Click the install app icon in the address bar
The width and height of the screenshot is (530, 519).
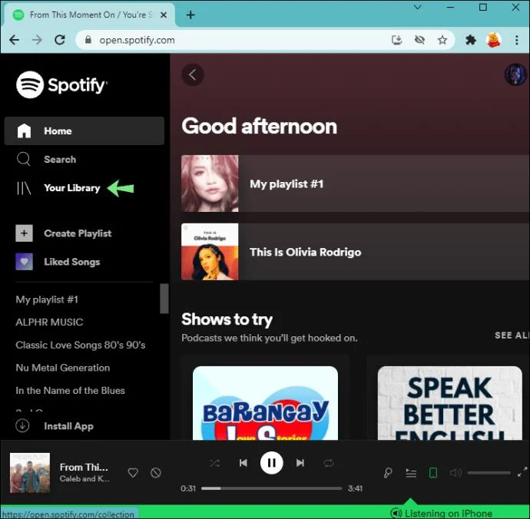point(396,40)
